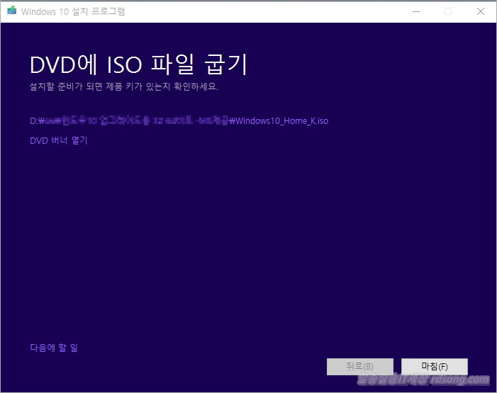
Task: Open the '다음에 할 일' link
Action: pos(54,348)
